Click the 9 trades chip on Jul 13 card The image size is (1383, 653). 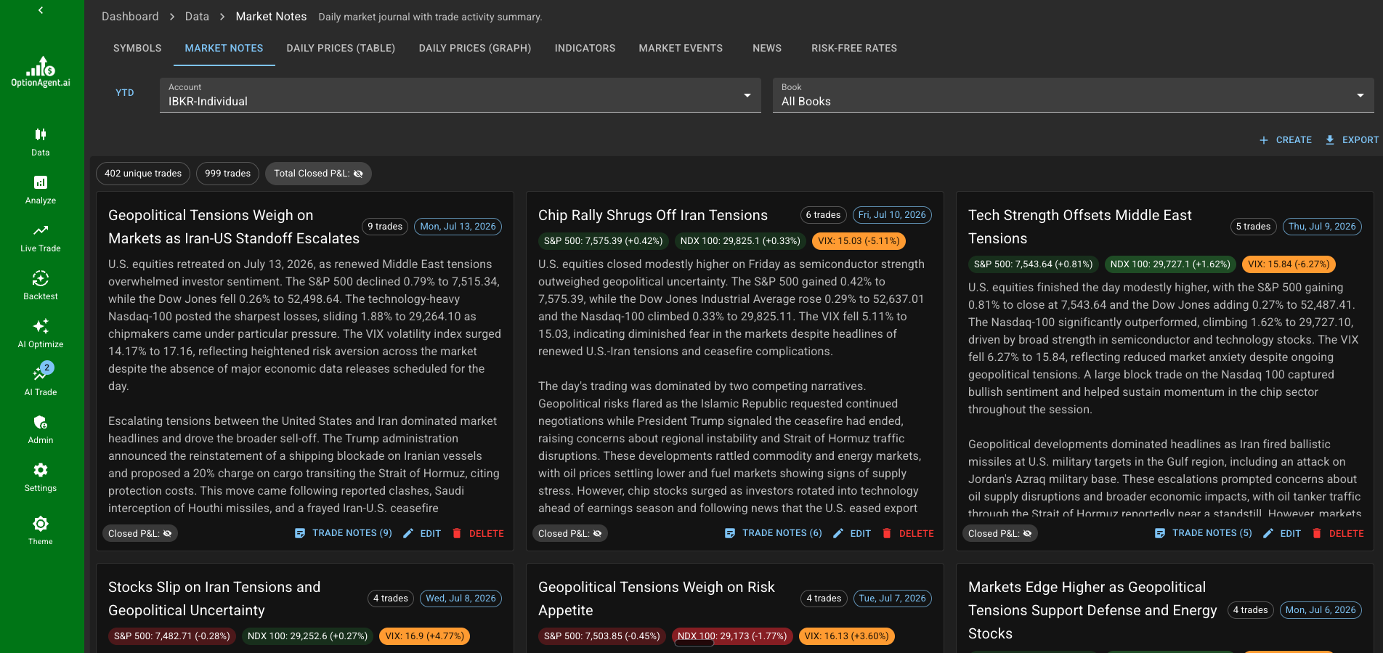tap(385, 227)
